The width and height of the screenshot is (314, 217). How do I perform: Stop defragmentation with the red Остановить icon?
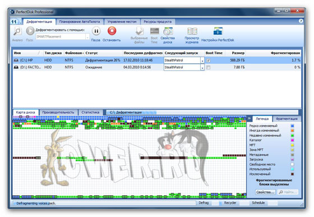[x=112, y=31]
